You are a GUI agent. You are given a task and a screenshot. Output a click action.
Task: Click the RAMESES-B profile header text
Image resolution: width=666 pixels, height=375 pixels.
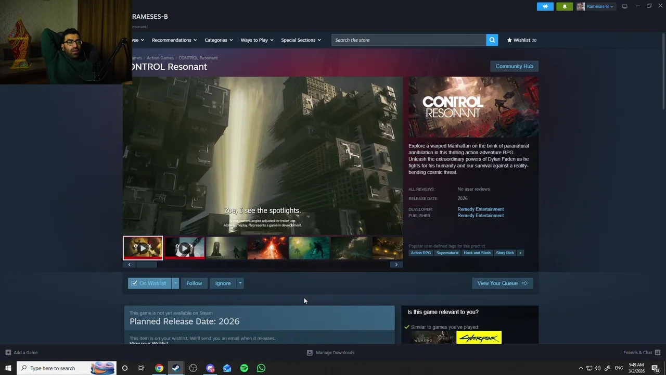(150, 17)
